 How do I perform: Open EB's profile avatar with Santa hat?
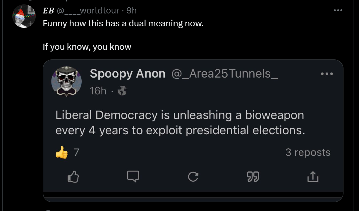coord(24,17)
